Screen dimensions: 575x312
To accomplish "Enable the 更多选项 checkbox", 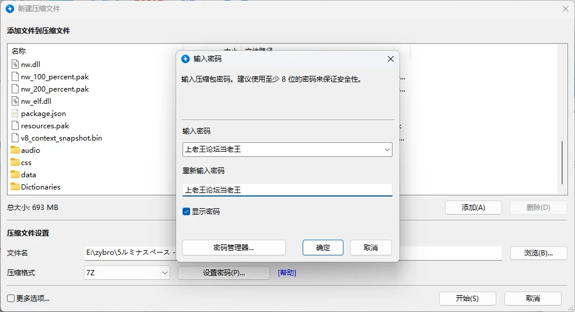I will (x=11, y=299).
